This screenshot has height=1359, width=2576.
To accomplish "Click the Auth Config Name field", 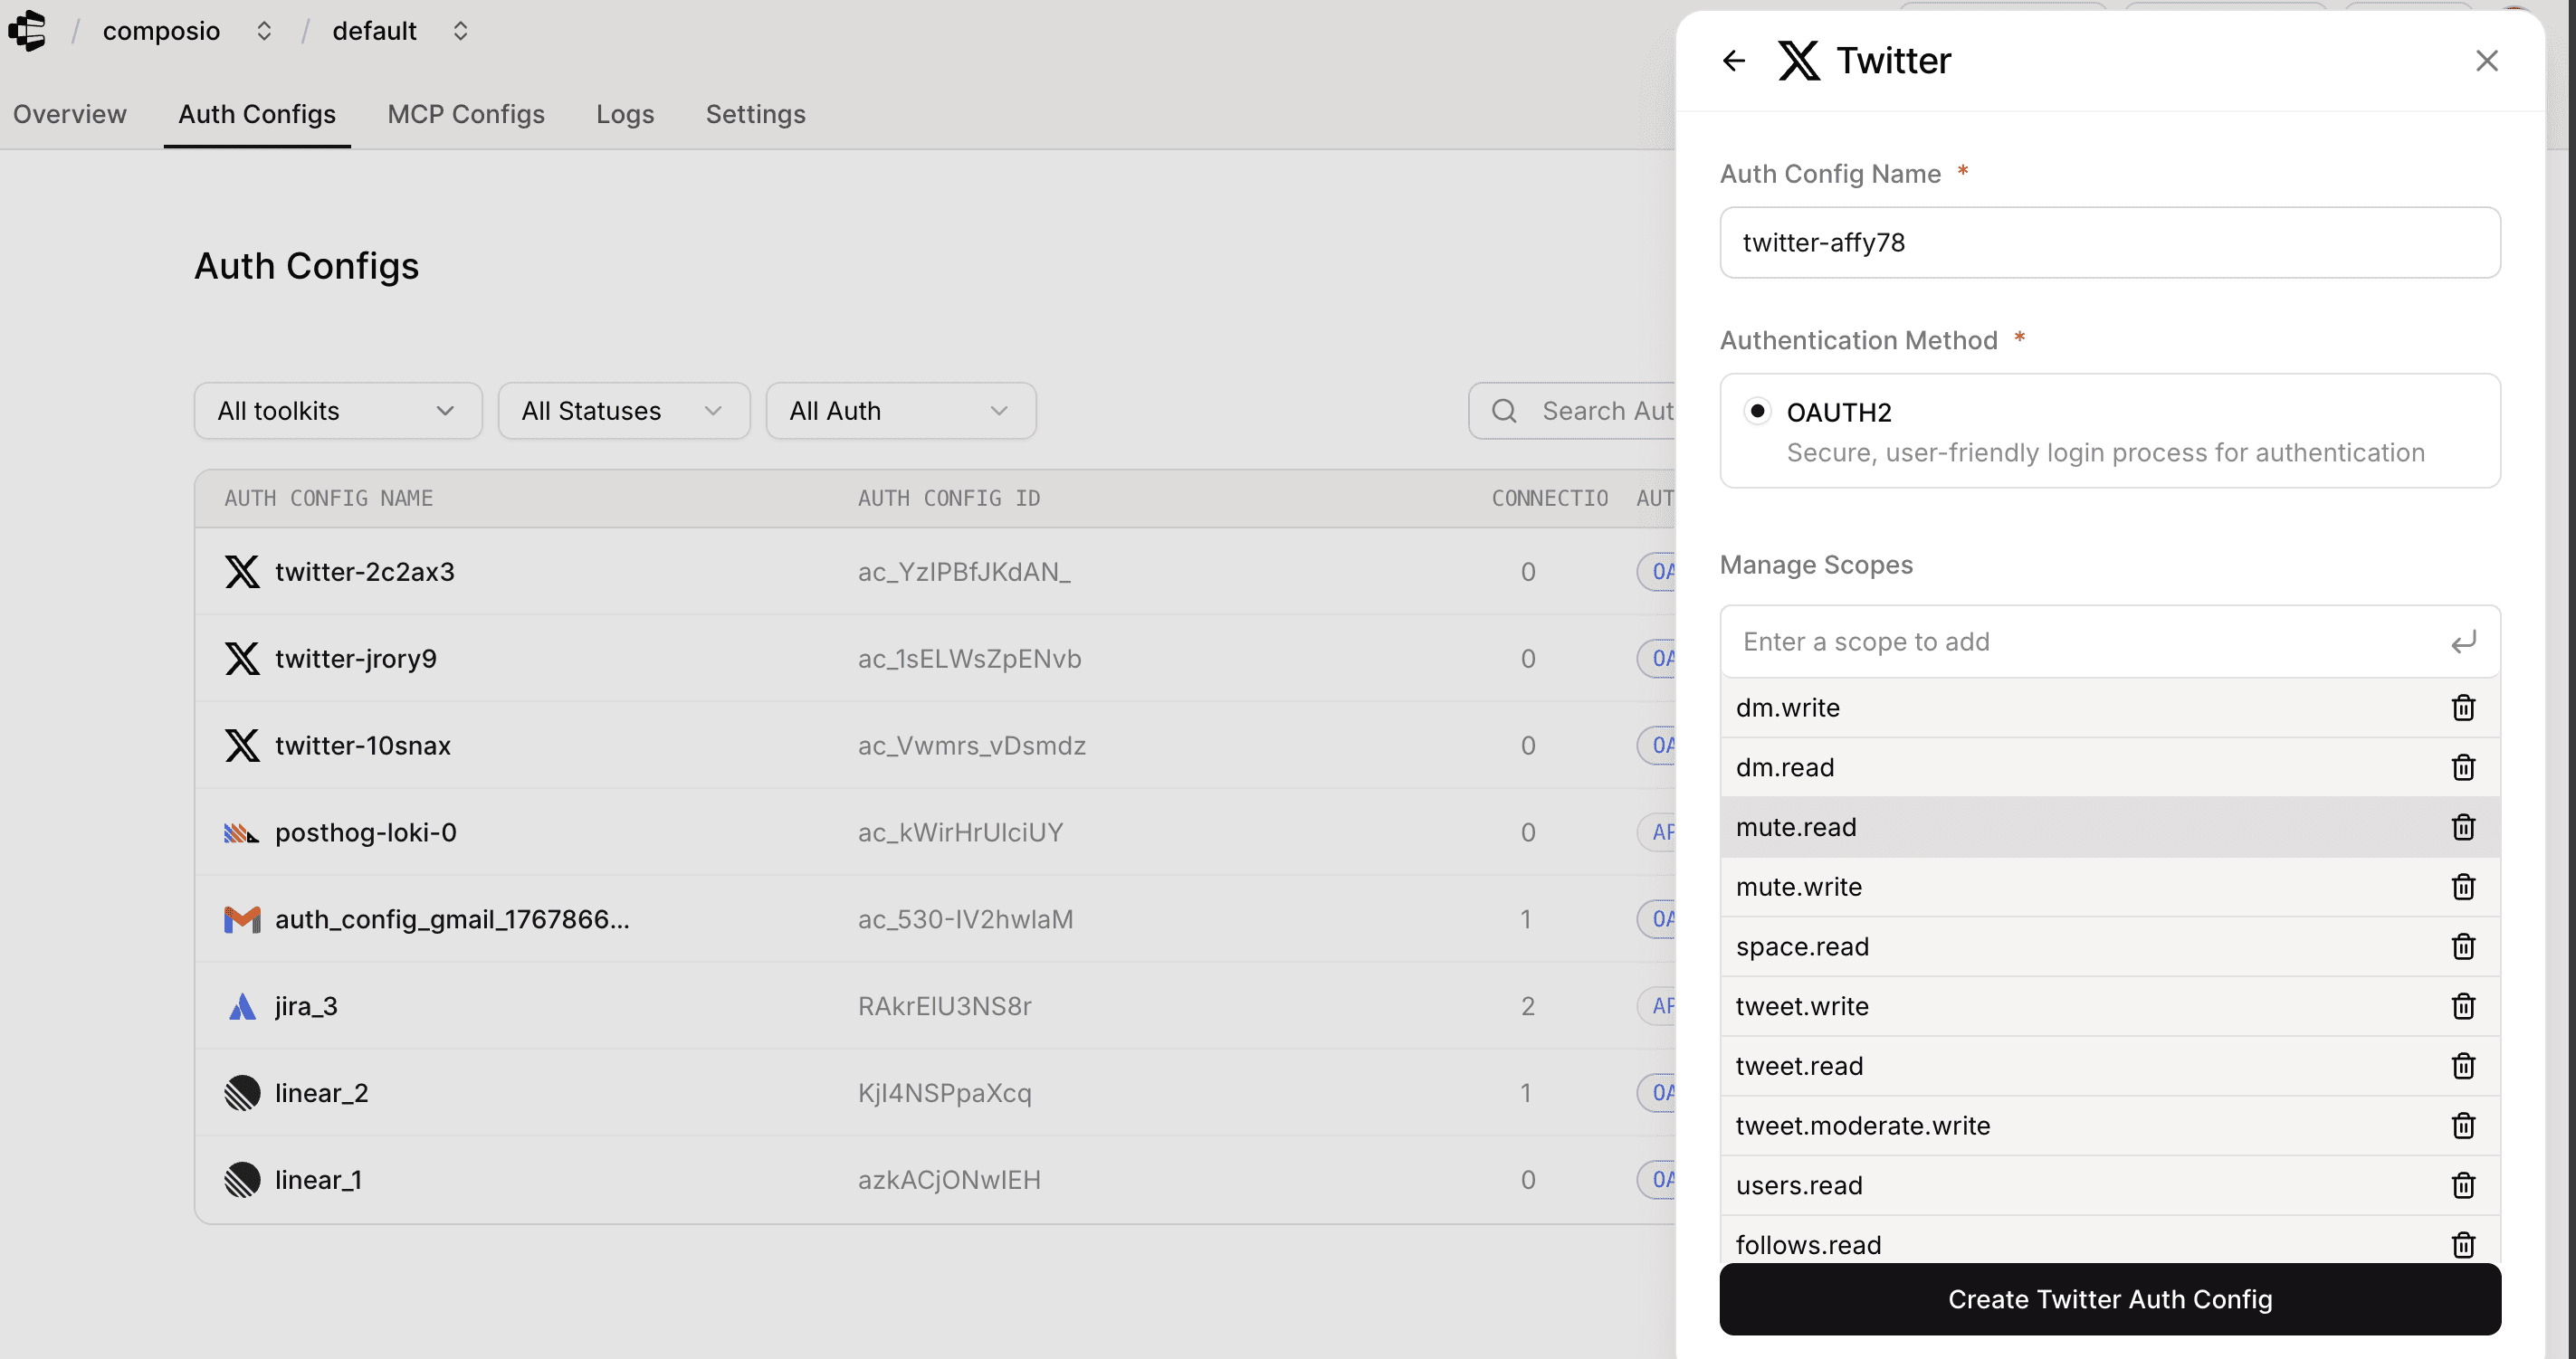I will tap(2109, 242).
